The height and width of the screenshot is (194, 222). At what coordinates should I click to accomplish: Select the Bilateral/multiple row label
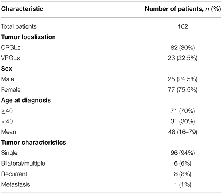23,163
